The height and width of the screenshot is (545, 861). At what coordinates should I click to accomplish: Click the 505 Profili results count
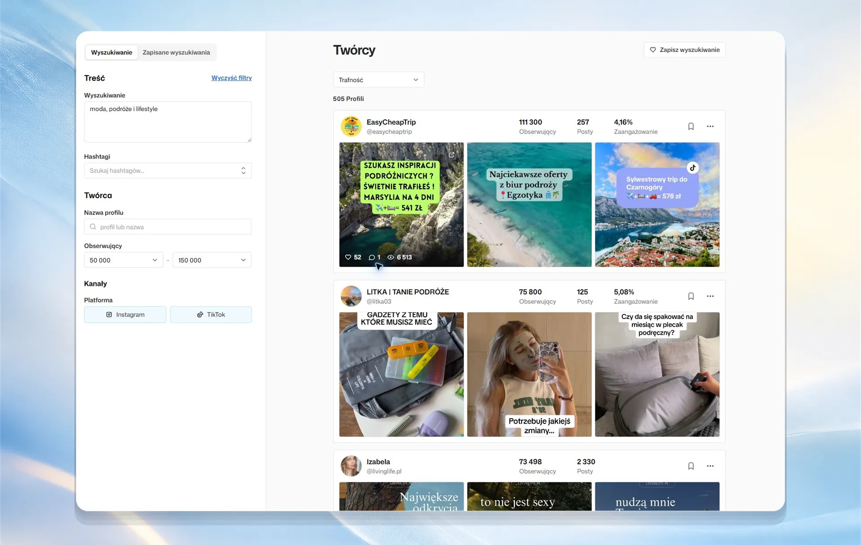pyautogui.click(x=348, y=99)
